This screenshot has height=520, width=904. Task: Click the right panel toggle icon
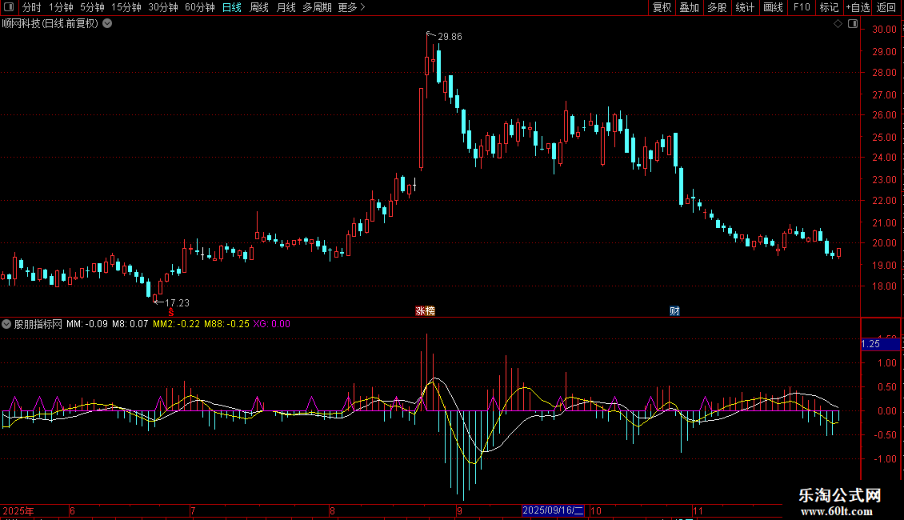853,24
